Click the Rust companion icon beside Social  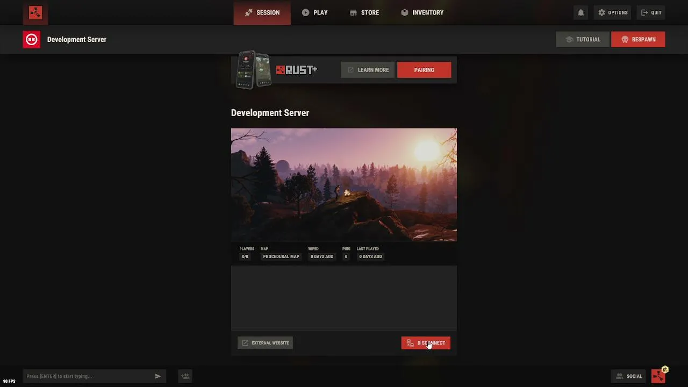point(658,376)
